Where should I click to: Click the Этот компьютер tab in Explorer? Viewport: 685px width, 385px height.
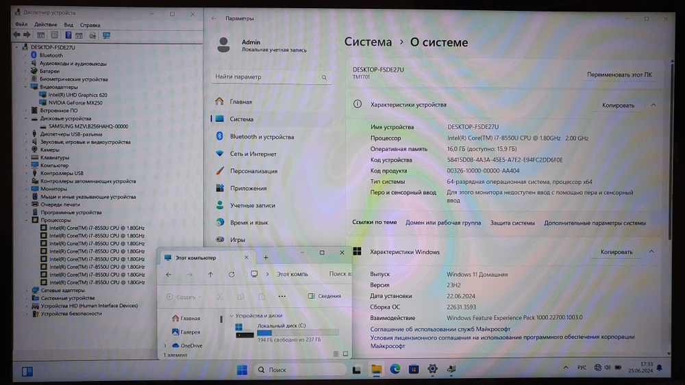(x=206, y=258)
